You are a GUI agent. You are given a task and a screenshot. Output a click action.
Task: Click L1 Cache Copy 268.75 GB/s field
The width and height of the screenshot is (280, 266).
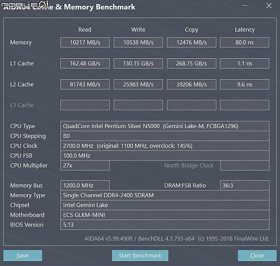[x=192, y=63]
